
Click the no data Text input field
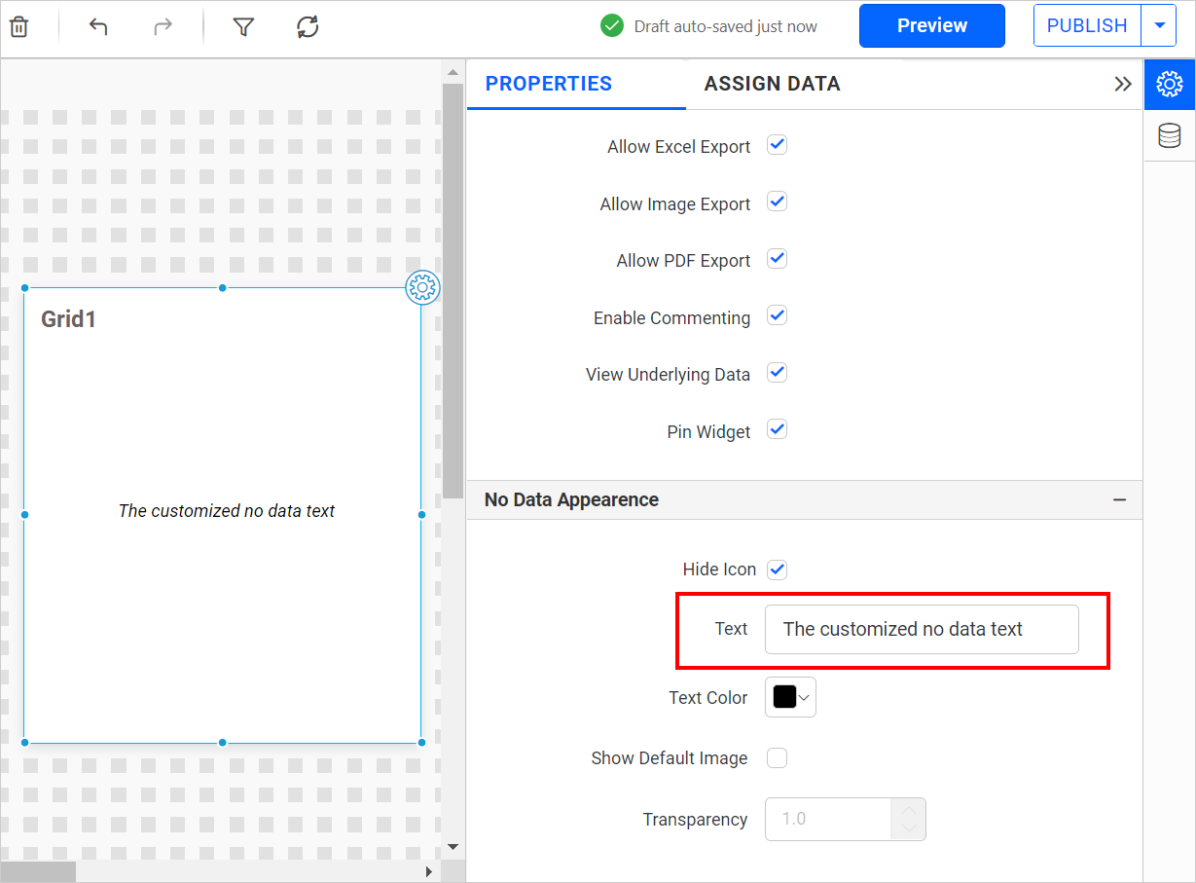[x=921, y=629]
